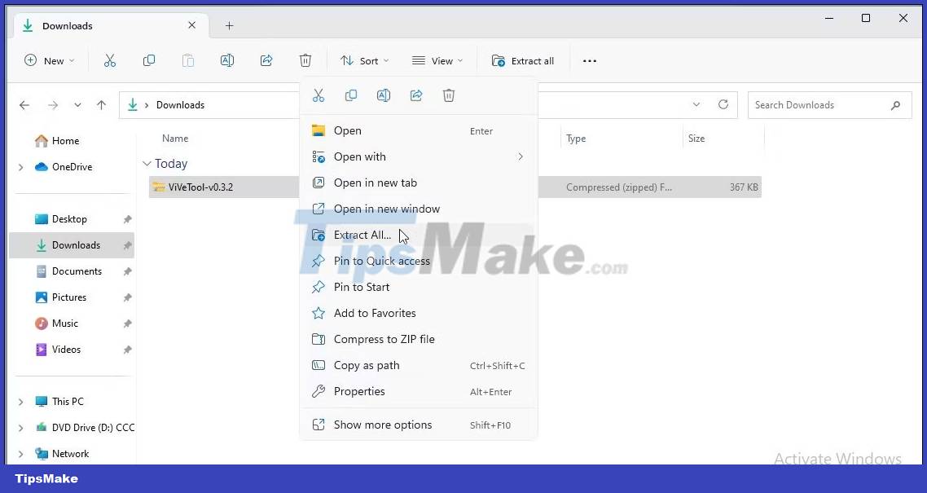The height and width of the screenshot is (493, 927).
Task: Open the View dropdown menu
Action: 438,60
